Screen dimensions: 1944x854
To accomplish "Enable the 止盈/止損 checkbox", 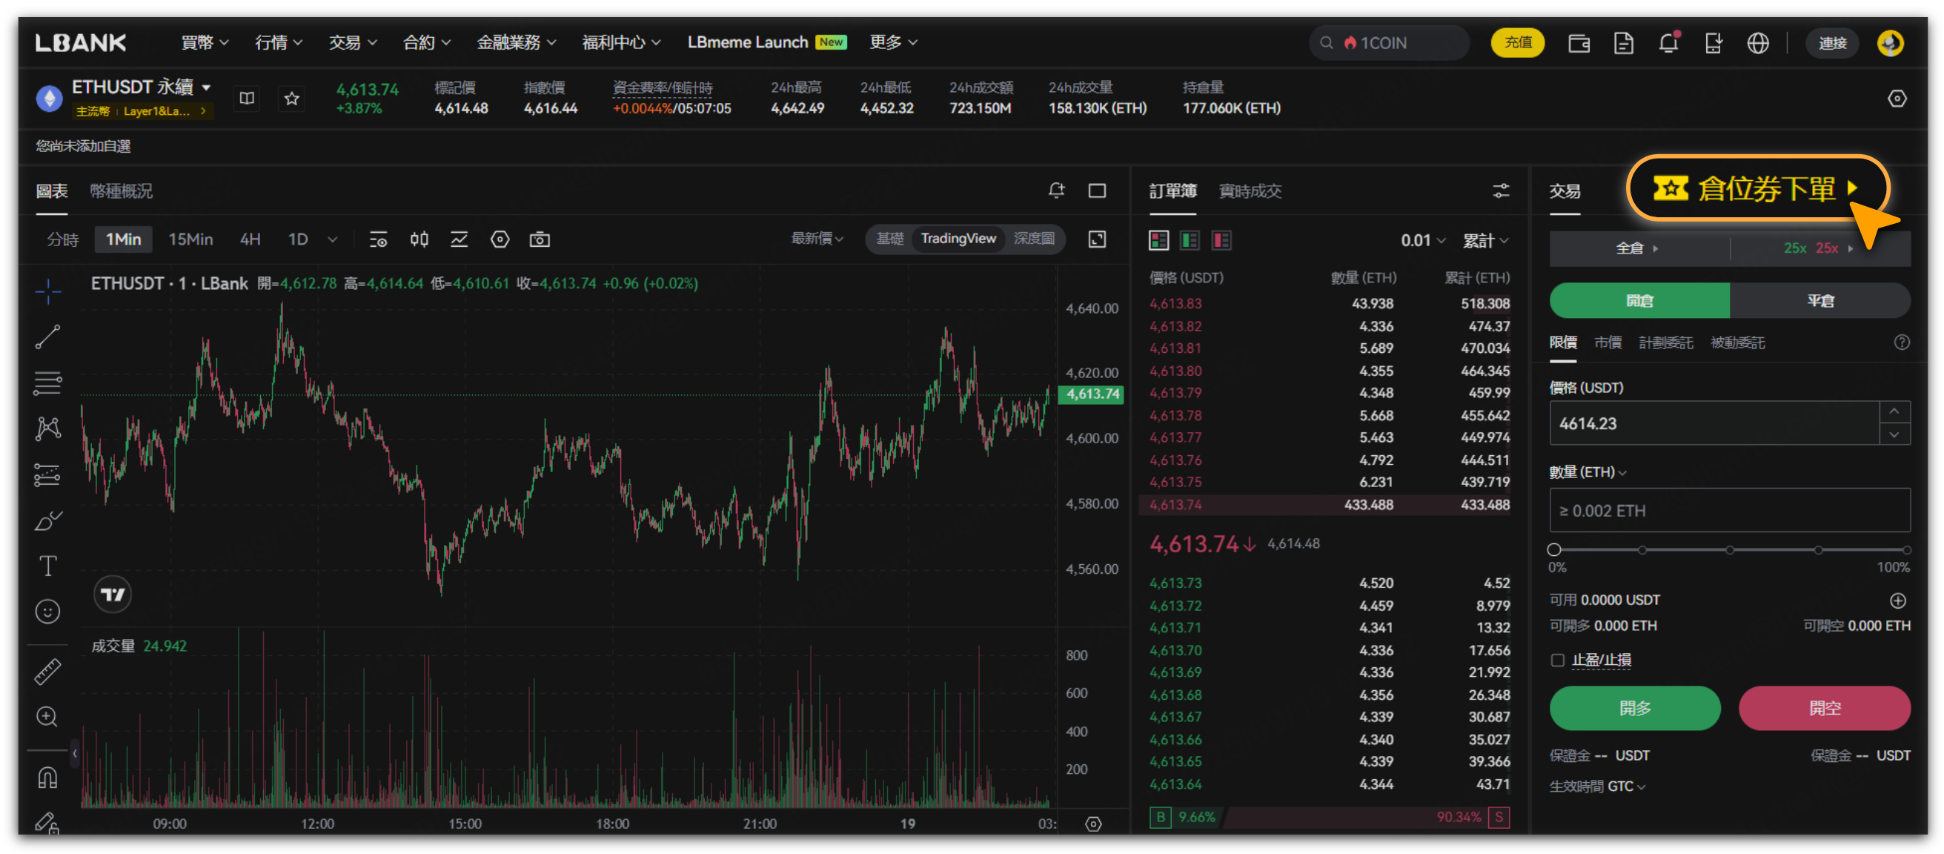I will pos(1557,660).
